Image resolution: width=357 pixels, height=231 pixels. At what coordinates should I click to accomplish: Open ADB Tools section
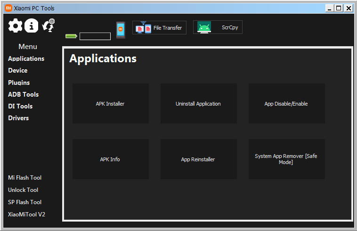(23, 94)
